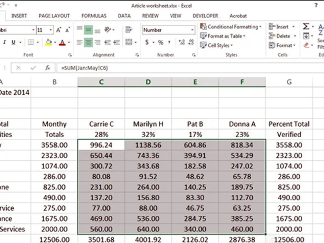Image resolution: width=324 pixels, height=243 pixels.
Task: Apply accounting dollar format
Action: pos(147,42)
